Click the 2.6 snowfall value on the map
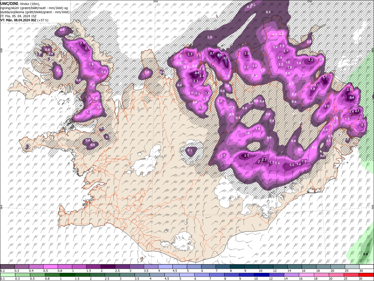Viewport: 374px width, 281px height. pos(247,53)
